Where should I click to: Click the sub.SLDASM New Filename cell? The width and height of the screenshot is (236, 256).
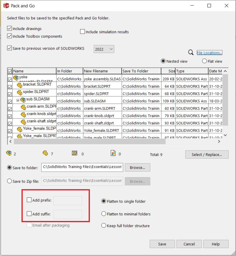point(102,101)
